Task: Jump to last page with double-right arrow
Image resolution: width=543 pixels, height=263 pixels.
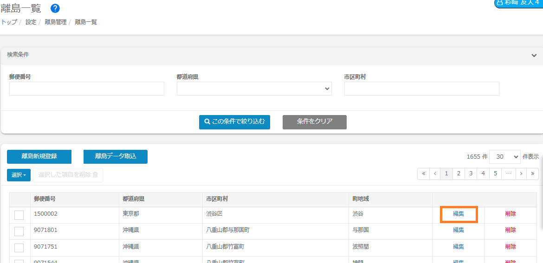Action: [x=533, y=173]
